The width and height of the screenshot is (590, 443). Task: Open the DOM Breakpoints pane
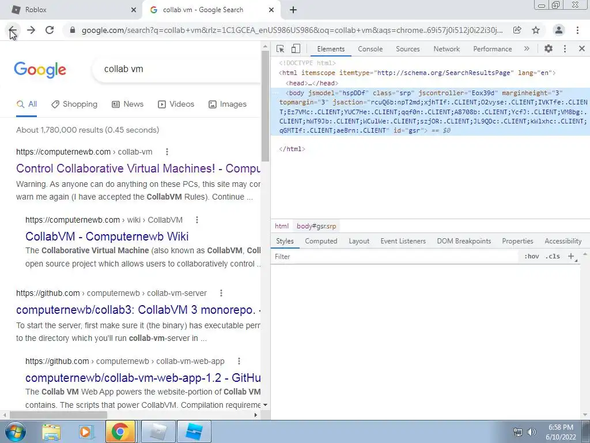pos(464,241)
